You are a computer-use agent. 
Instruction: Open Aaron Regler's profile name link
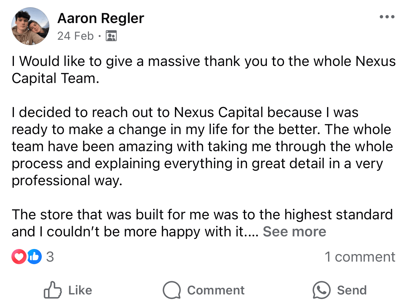[x=101, y=18]
